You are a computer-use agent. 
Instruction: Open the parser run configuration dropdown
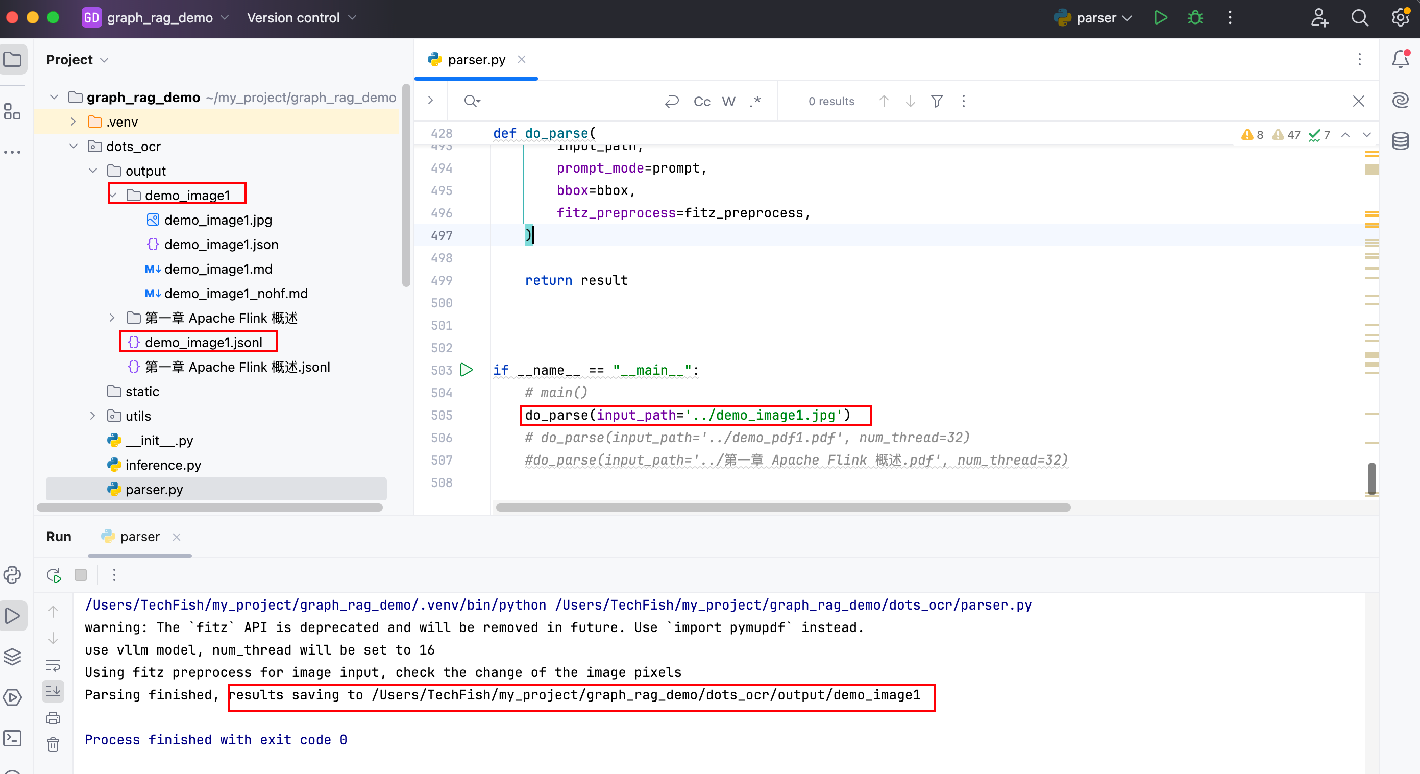click(x=1093, y=18)
